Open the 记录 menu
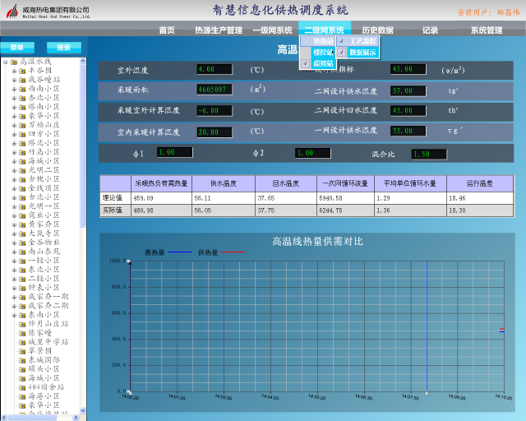 (x=430, y=30)
